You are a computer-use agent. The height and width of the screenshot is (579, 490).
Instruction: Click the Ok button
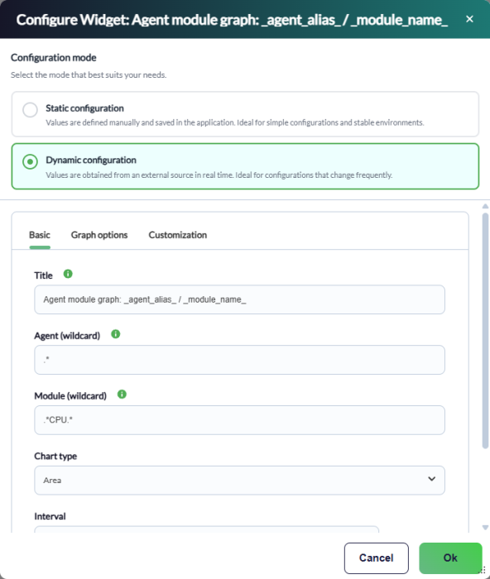[x=450, y=558]
